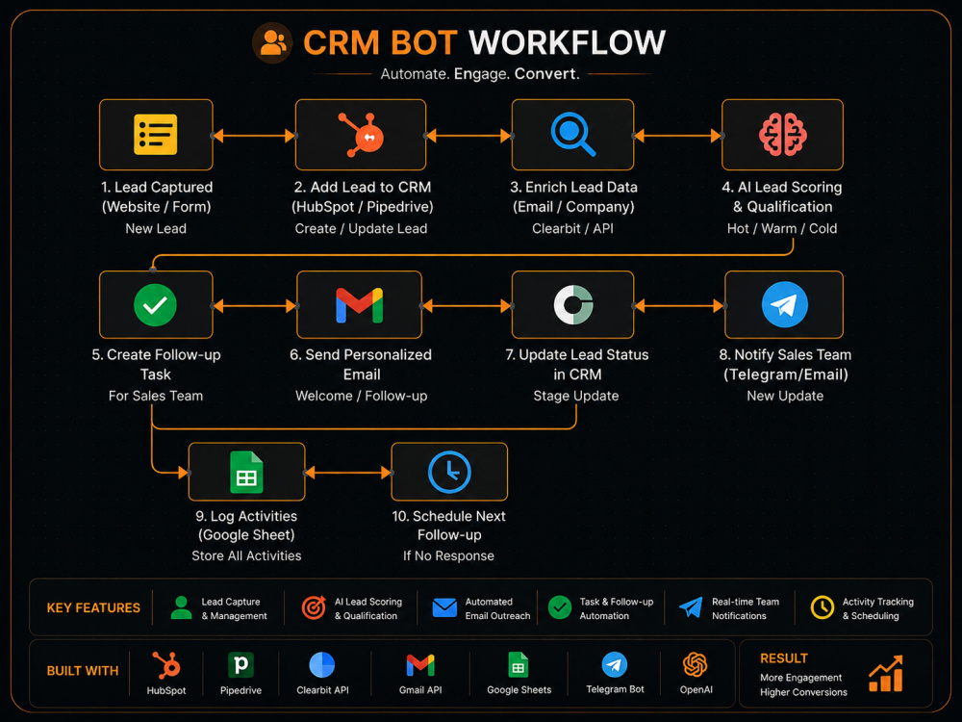Click 'Hot / Warm / Cold' subtitle
This screenshot has width=962, height=722.
click(x=781, y=228)
